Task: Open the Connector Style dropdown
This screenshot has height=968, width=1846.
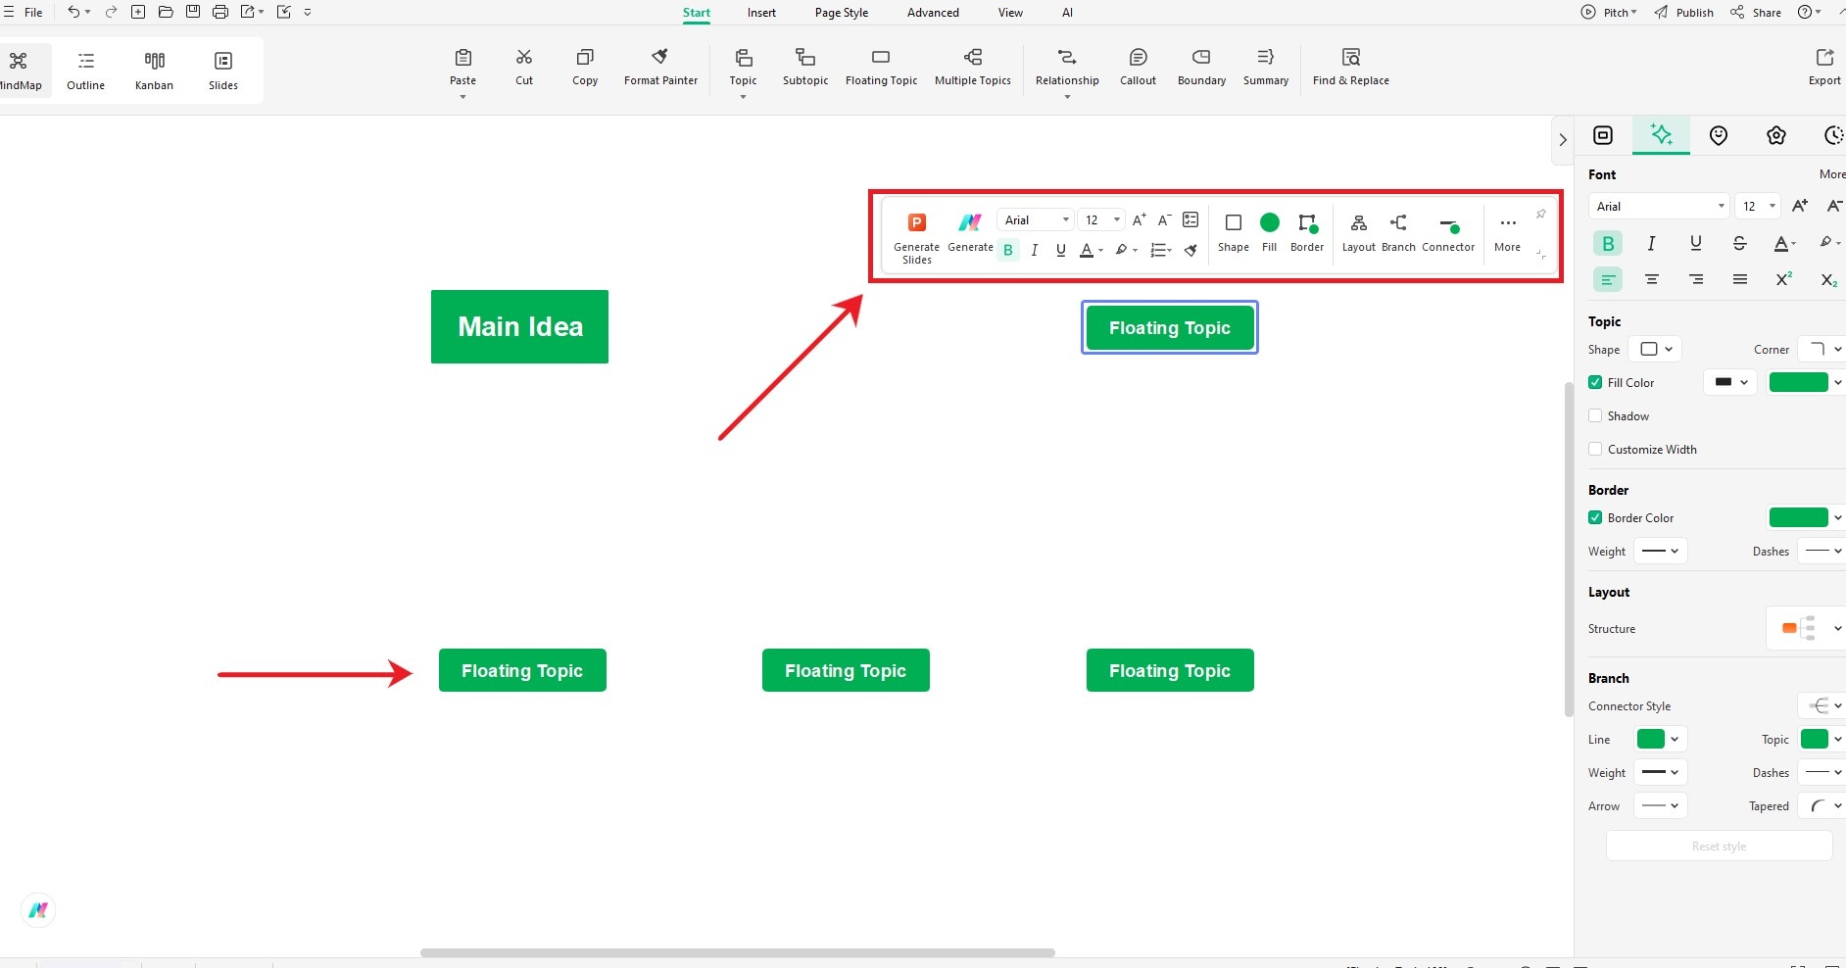Action: [x=1822, y=705]
